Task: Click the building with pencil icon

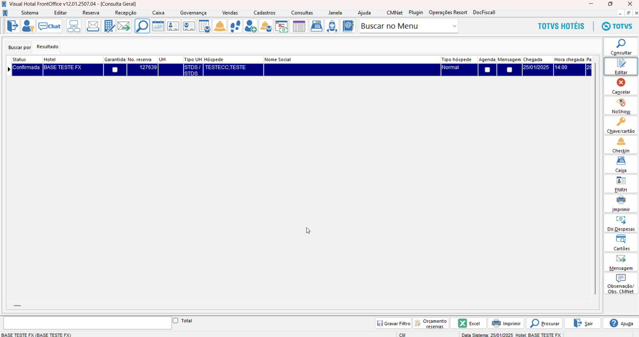Action: [109, 26]
